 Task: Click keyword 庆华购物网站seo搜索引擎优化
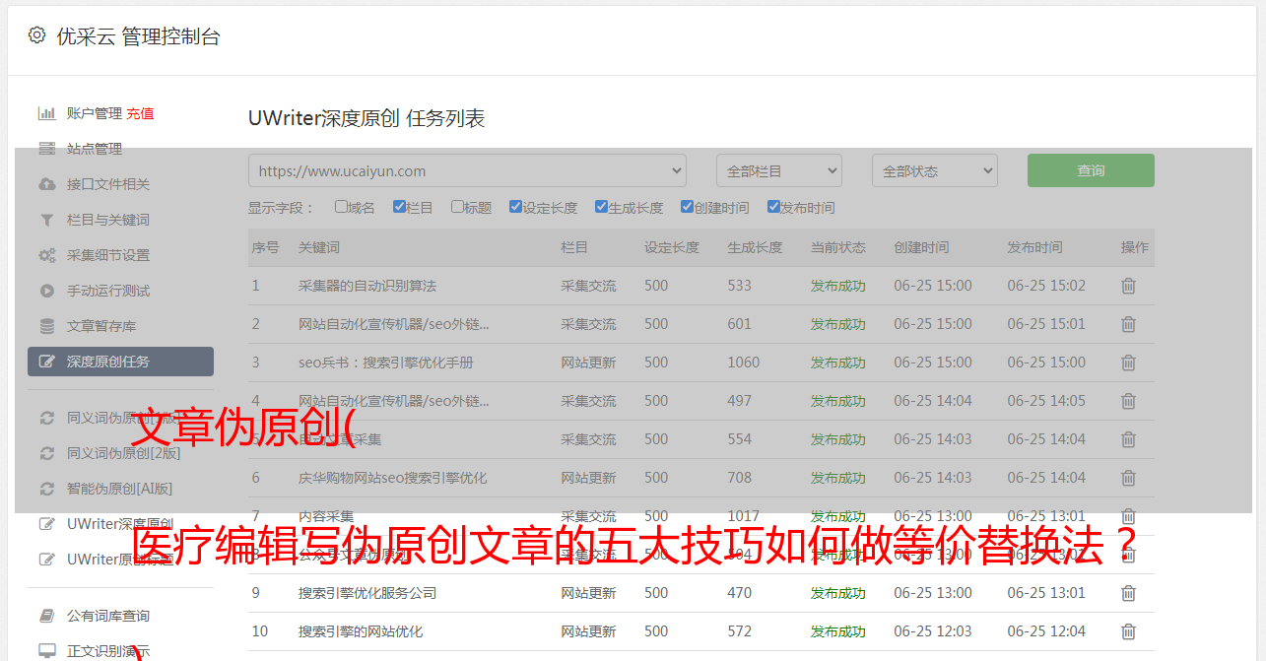point(393,478)
